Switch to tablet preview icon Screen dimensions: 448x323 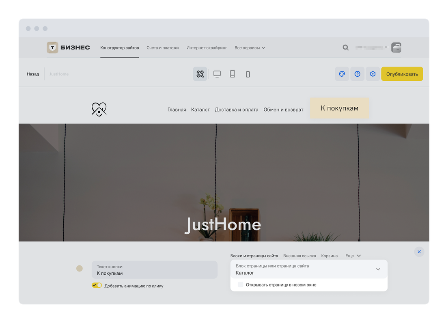click(x=233, y=74)
